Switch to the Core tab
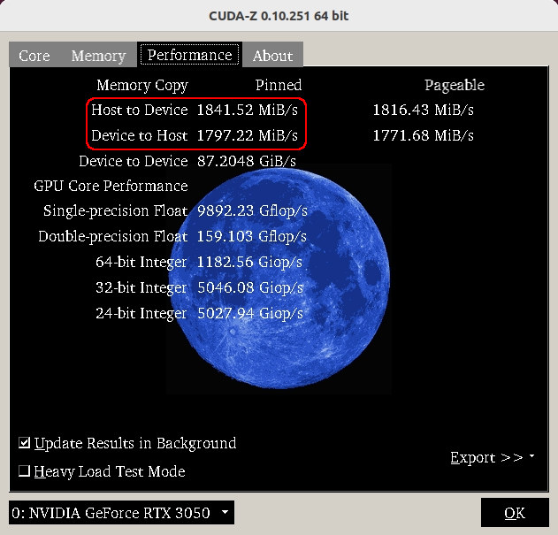The image size is (558, 535). point(34,56)
